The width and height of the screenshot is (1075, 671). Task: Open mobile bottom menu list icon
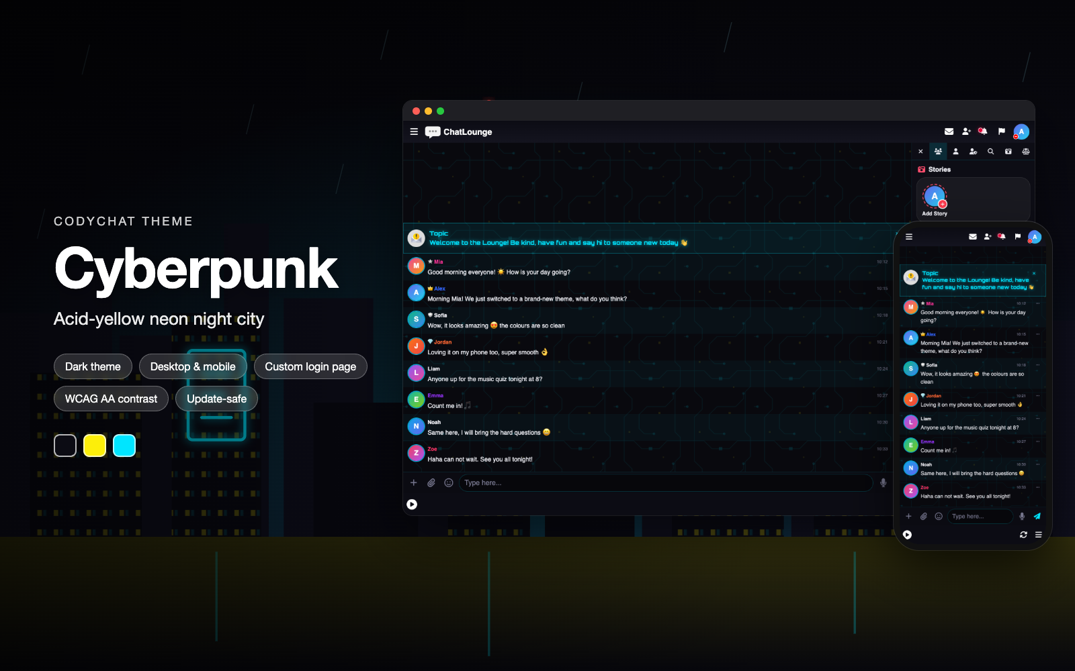tap(1039, 535)
